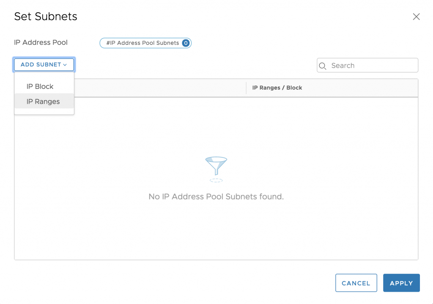Click the #IP Address Pool Subnets tag
The image size is (433, 304).
145,43
